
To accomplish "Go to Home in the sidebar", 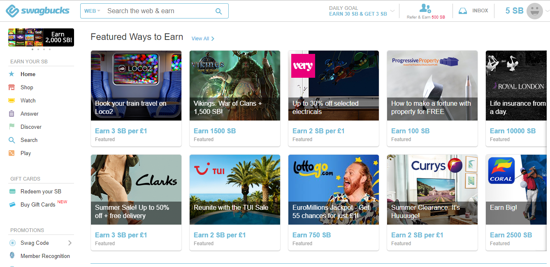I will pos(28,74).
